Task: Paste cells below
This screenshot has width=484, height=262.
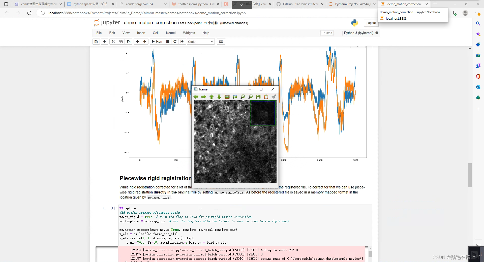Action: (128, 42)
